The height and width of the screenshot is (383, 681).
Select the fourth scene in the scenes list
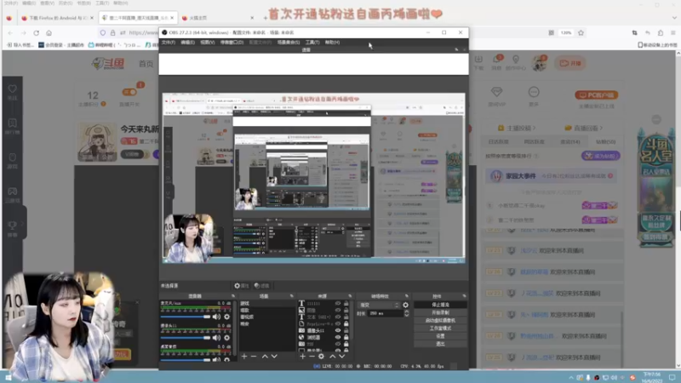click(x=267, y=324)
